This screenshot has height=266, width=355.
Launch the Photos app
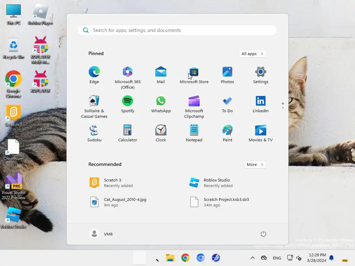(227, 75)
